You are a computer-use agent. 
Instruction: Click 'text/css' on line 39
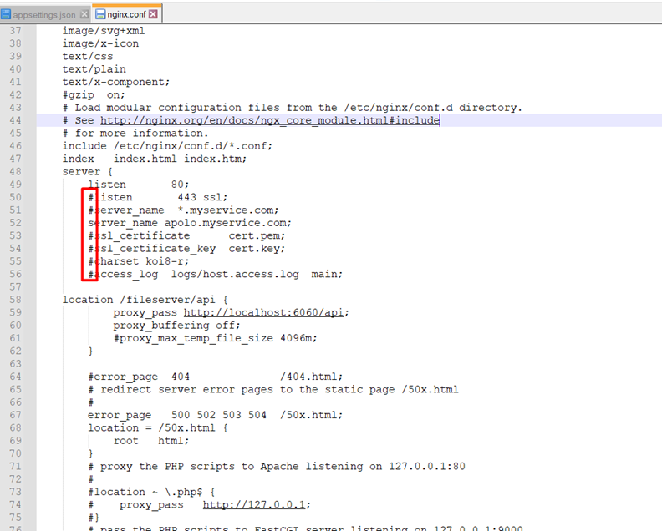click(88, 56)
